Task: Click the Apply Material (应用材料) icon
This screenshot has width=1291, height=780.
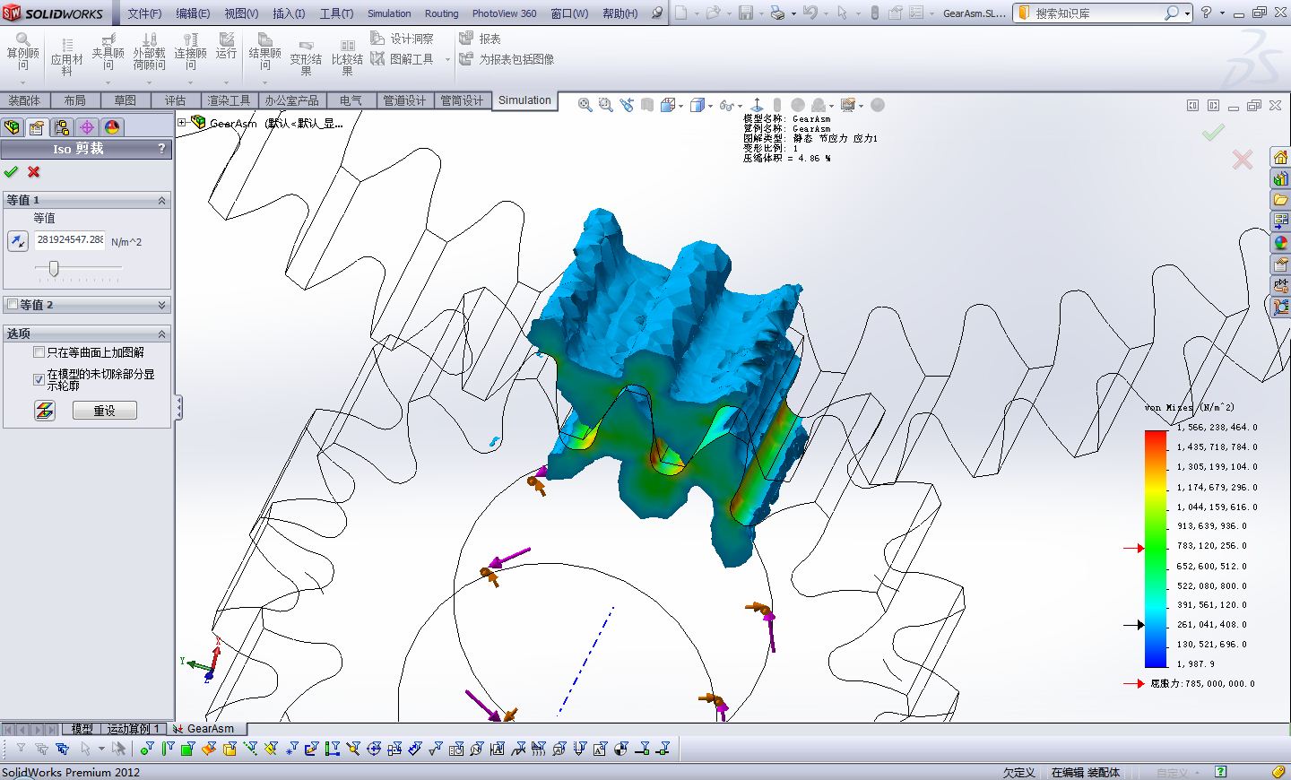Action: (66, 56)
